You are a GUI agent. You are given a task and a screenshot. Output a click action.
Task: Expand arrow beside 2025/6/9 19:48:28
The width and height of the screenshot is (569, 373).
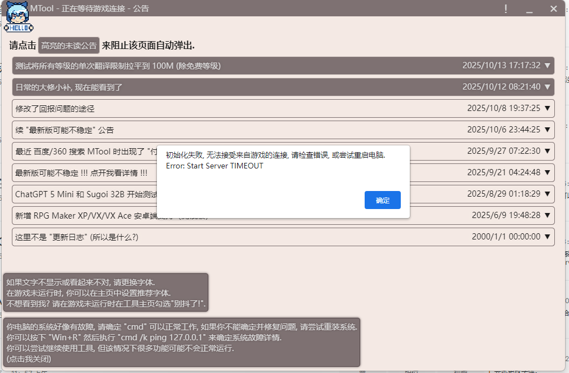click(547, 215)
